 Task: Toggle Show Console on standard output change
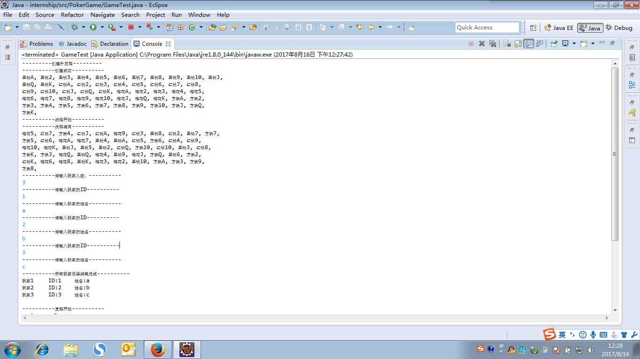[529, 43]
